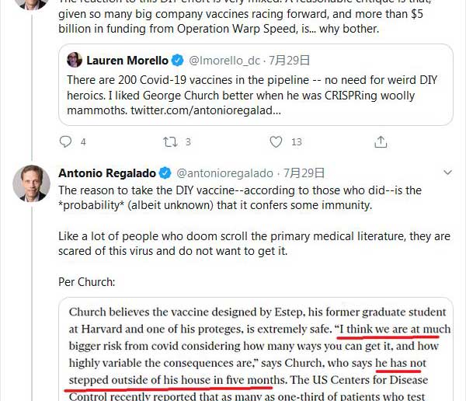The height and width of the screenshot is (401, 466).
Task: Open the Lauren Morello display name link
Action: [x=127, y=60]
